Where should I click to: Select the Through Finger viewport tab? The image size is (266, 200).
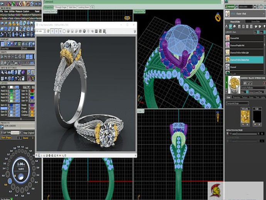[61, 7]
